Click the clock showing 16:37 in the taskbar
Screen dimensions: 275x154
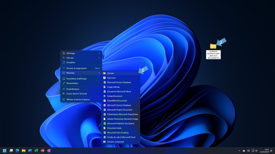tap(265, 151)
